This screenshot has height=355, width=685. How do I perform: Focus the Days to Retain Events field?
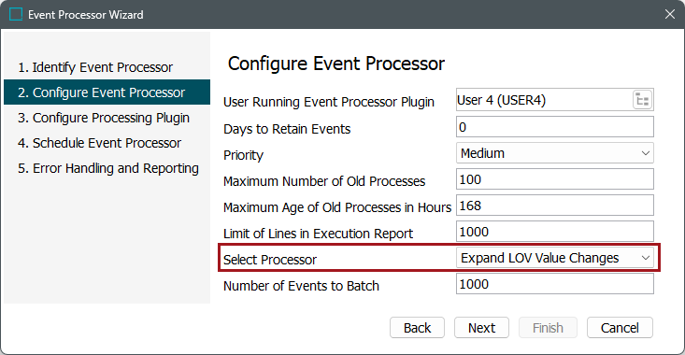555,127
